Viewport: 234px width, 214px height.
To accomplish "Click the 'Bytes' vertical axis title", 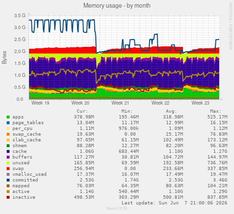I will click(x=4, y=57).
